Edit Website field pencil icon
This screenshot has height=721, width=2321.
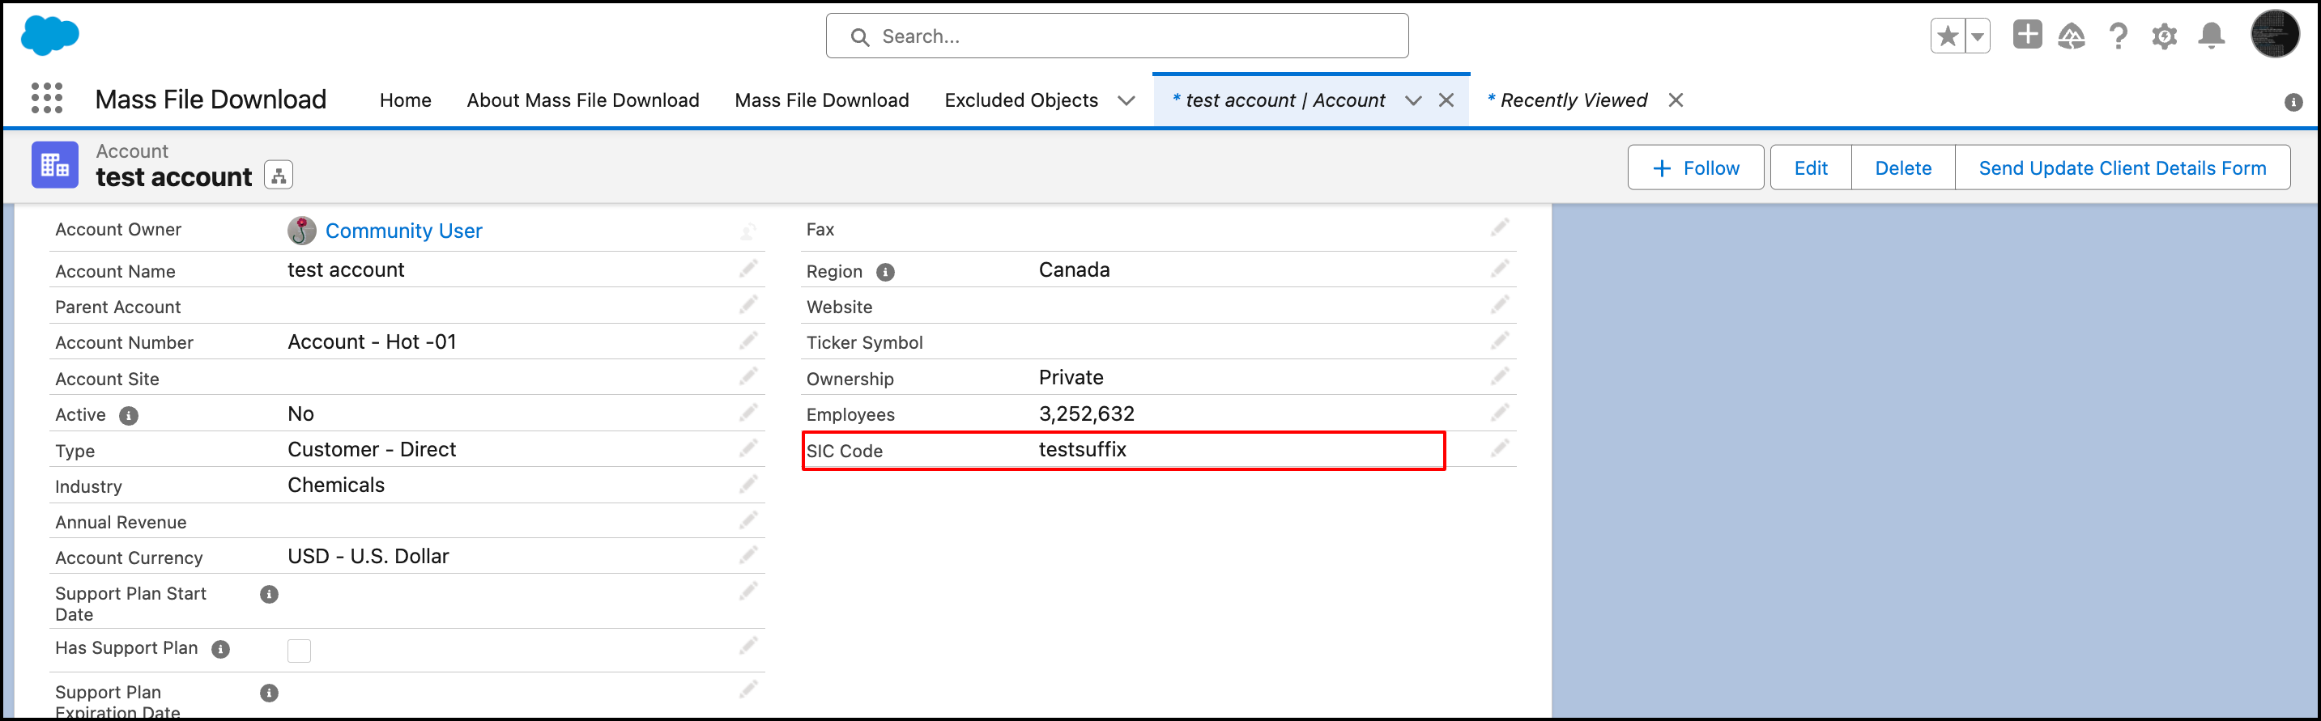(x=1499, y=305)
